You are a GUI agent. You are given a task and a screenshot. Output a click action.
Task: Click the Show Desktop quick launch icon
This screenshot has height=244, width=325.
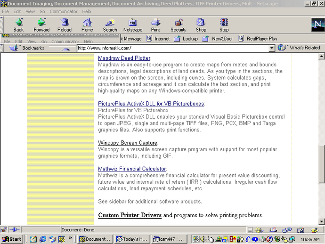pyautogui.click(x=33, y=239)
